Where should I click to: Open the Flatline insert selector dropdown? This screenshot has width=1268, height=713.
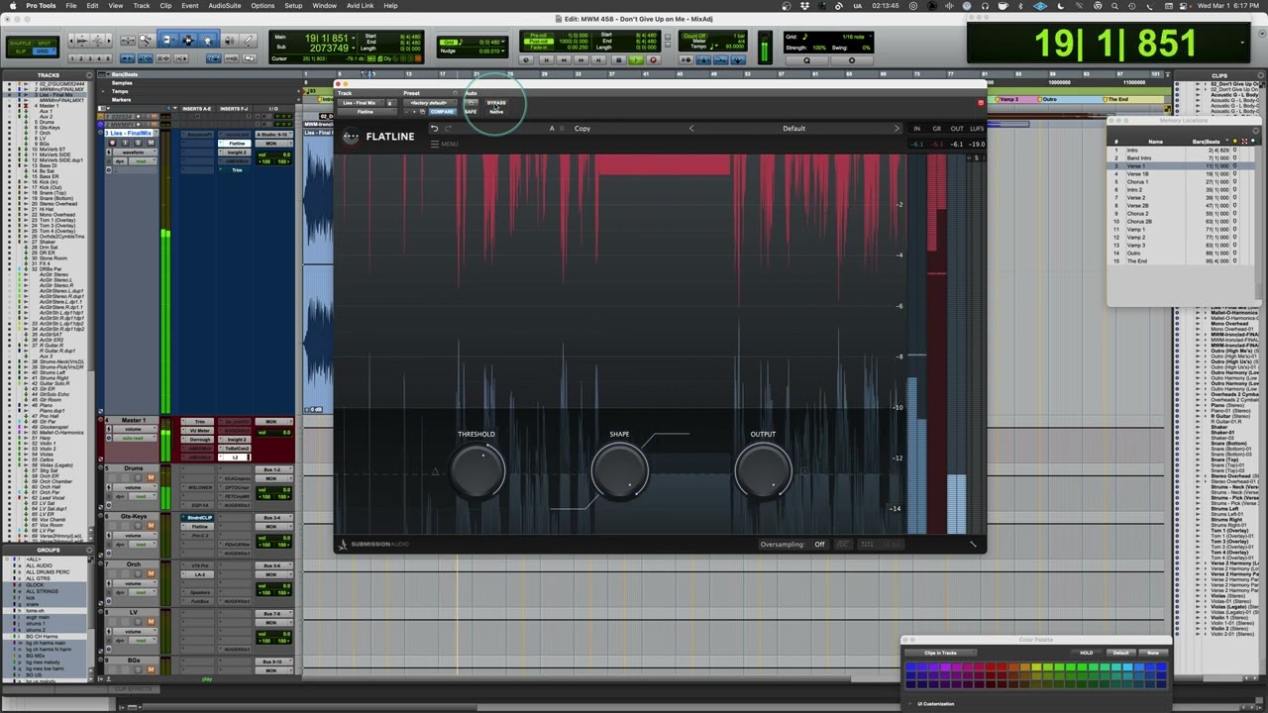pyautogui.click(x=365, y=112)
